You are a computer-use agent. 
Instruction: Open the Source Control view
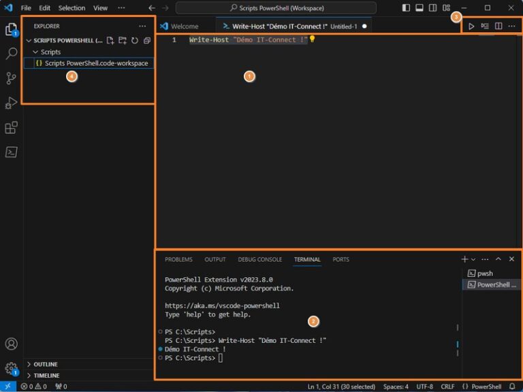pos(11,78)
